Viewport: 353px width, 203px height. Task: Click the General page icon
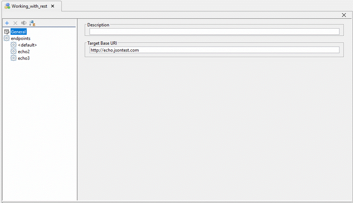tap(7, 32)
